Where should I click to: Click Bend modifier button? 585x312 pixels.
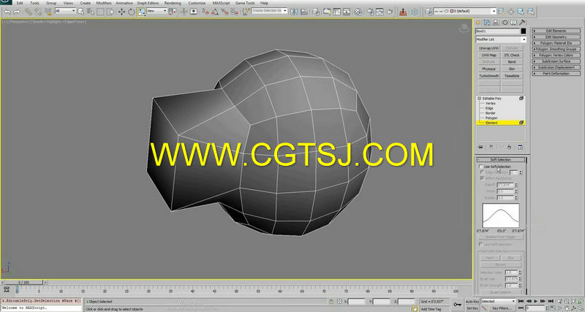click(512, 62)
